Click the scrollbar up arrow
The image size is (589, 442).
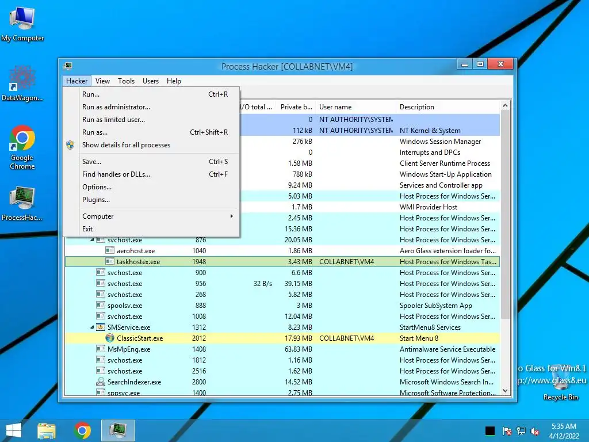click(505, 106)
